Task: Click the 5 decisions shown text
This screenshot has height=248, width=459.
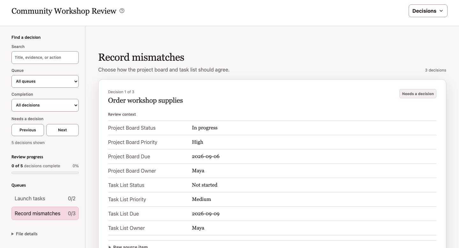Action: pos(28,143)
